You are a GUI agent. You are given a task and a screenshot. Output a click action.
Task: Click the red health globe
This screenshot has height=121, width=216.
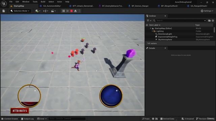(x=29, y=96)
